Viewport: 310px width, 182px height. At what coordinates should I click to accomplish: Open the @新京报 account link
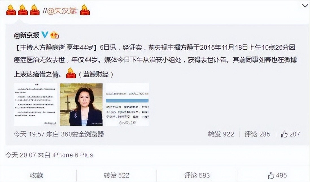pyautogui.click(x=27, y=35)
